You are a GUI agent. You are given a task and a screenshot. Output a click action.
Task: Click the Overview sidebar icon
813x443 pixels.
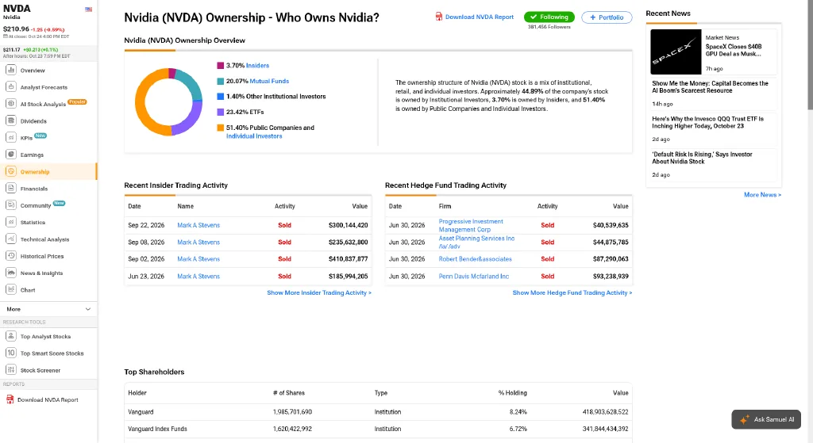coord(11,70)
